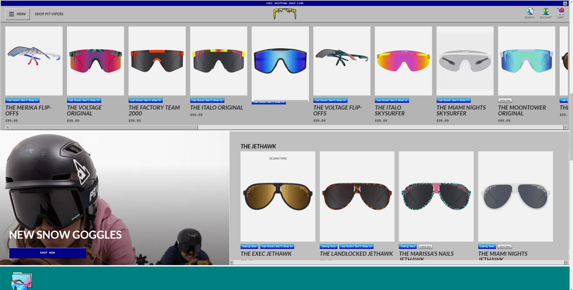The image size is (573, 290).
Task: Click left arrow of top product carousel scrollbar
Action: 7,127
